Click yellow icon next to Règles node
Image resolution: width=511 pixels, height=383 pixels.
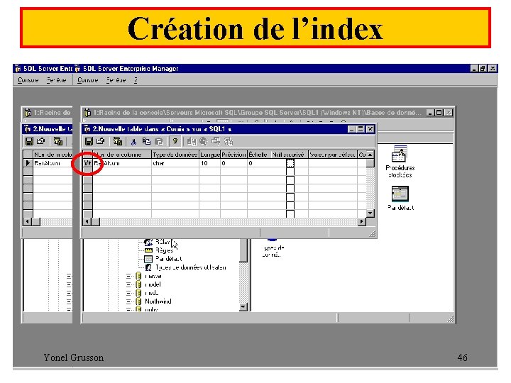tap(148, 250)
